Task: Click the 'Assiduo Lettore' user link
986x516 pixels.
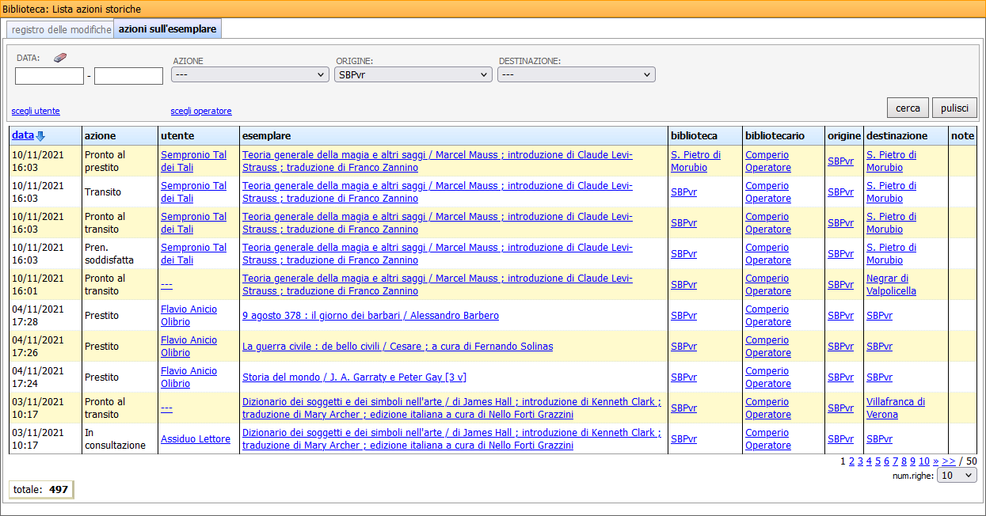Action: coord(195,438)
